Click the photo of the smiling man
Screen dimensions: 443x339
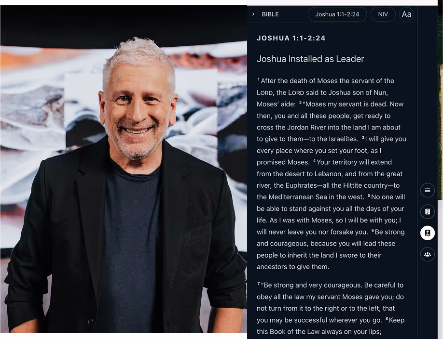click(124, 169)
